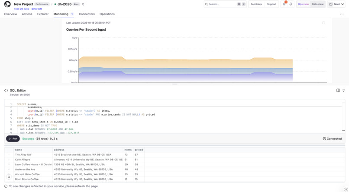The width and height of the screenshot is (349, 192).
Task: Click items value 73
Action: coord(126,155)
